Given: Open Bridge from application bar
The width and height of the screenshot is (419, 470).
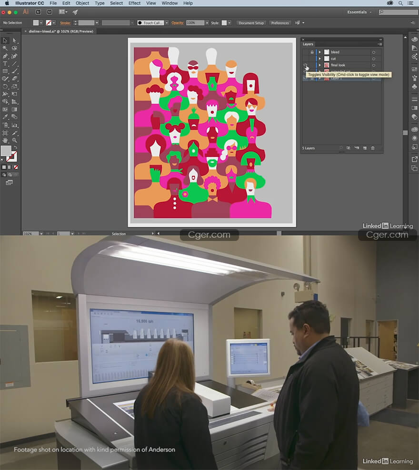Looking at the screenshot, I should coord(38,12).
